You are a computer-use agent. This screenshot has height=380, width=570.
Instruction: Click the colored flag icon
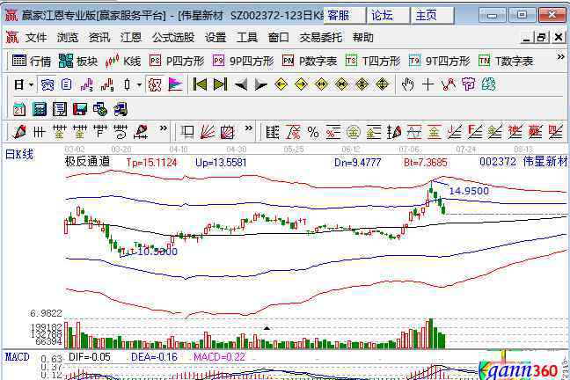tap(175, 84)
